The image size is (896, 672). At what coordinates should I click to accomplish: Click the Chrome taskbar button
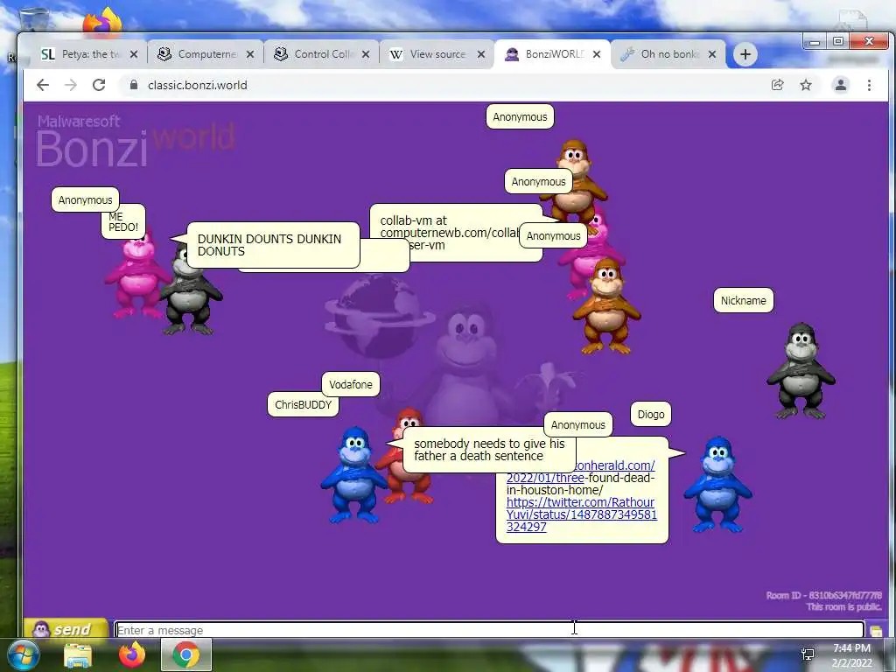coord(186,654)
